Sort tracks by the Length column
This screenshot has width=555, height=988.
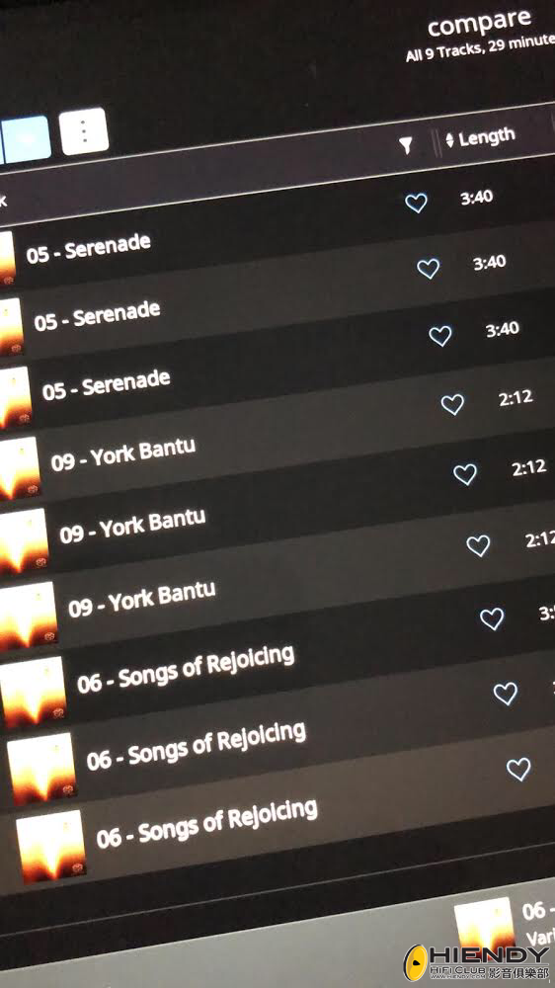(x=486, y=136)
